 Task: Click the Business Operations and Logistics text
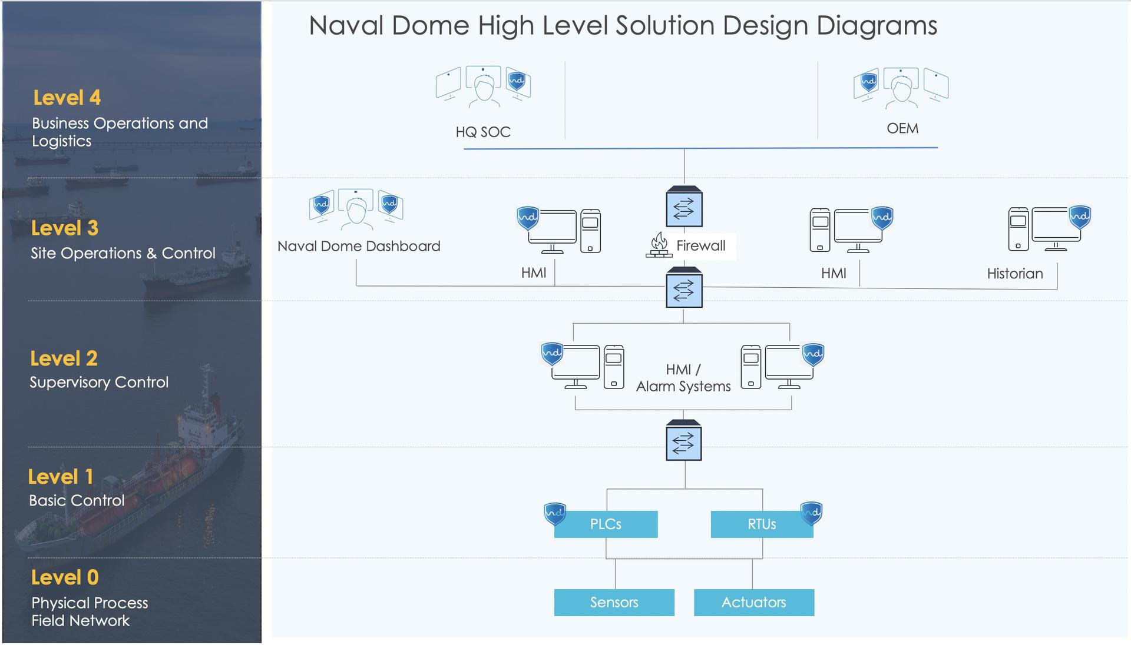pos(120,132)
